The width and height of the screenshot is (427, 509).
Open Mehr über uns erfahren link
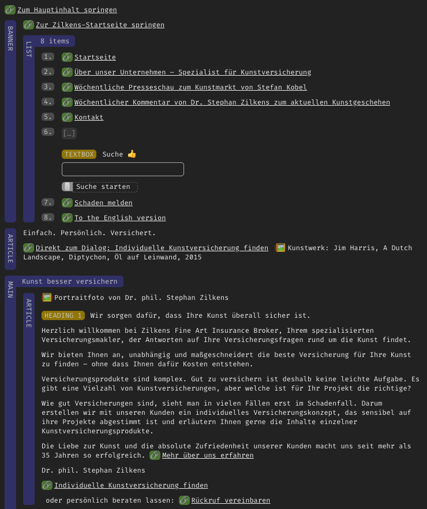click(x=208, y=455)
